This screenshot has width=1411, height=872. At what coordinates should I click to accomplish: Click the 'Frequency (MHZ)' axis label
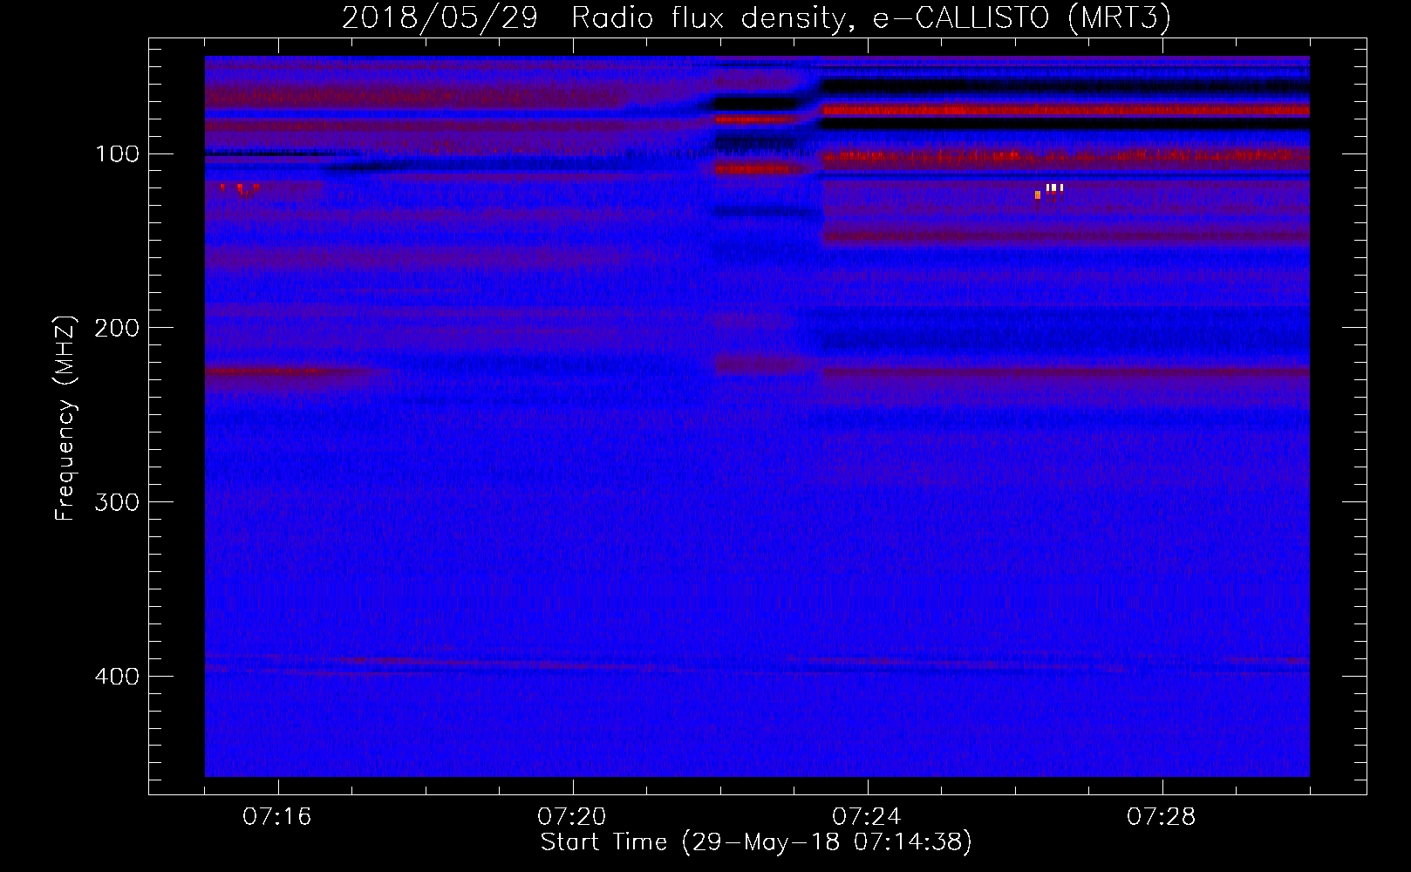(x=65, y=419)
